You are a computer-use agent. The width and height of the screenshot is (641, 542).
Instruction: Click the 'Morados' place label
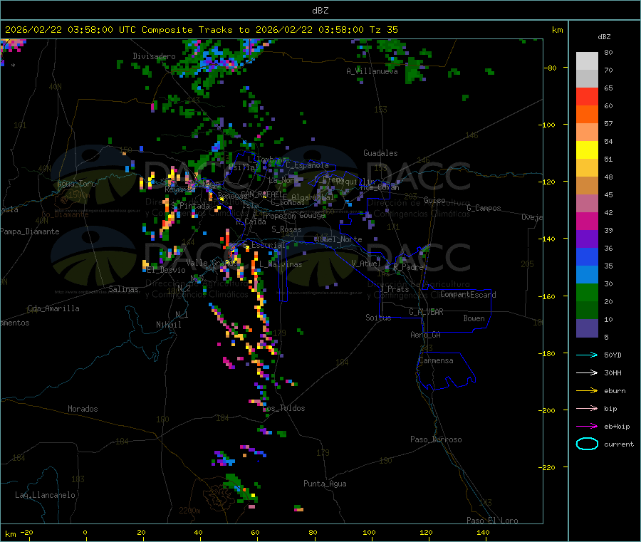83,409
